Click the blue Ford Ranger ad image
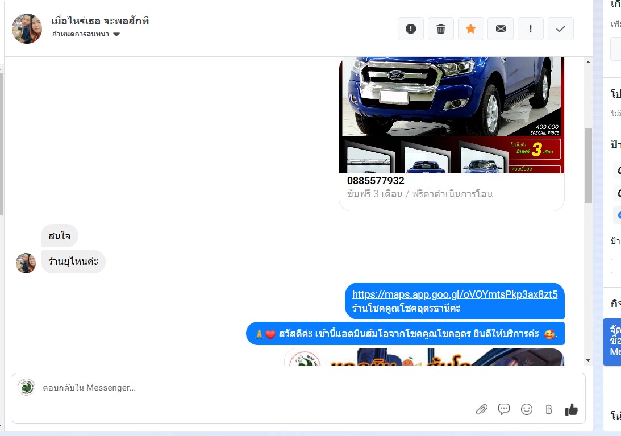 tap(452, 115)
